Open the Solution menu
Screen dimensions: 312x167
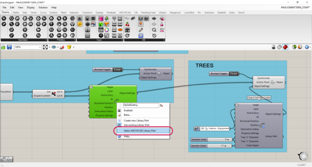click(x=43, y=7)
